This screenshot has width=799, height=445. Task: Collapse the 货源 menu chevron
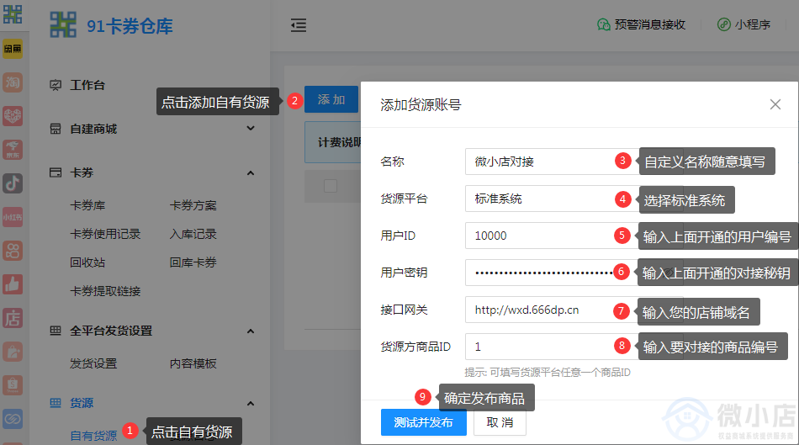[250, 403]
